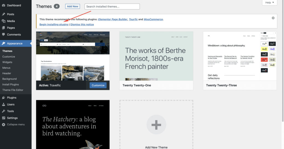Click Active: Travelfic label
Image resolution: width=284 pixels, height=149 pixels.
coord(50,85)
